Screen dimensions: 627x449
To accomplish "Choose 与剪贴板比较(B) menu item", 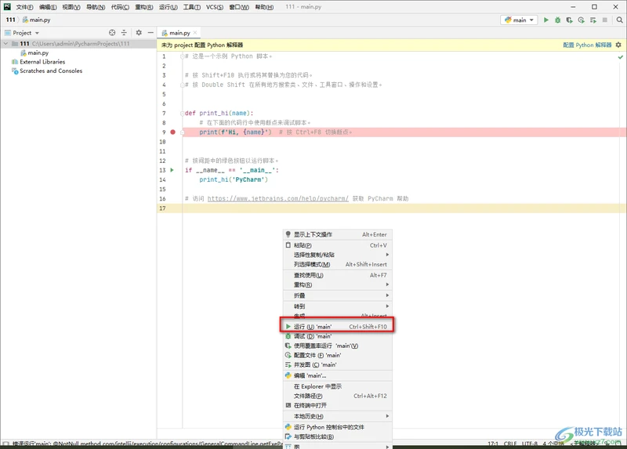I will point(338,436).
